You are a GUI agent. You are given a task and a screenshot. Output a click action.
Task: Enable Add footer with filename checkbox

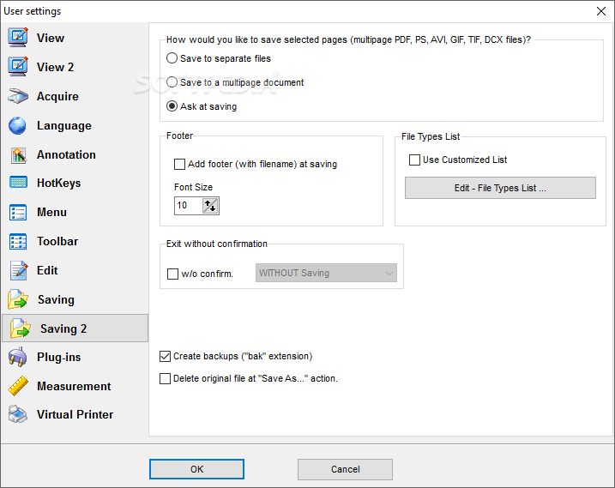(179, 164)
